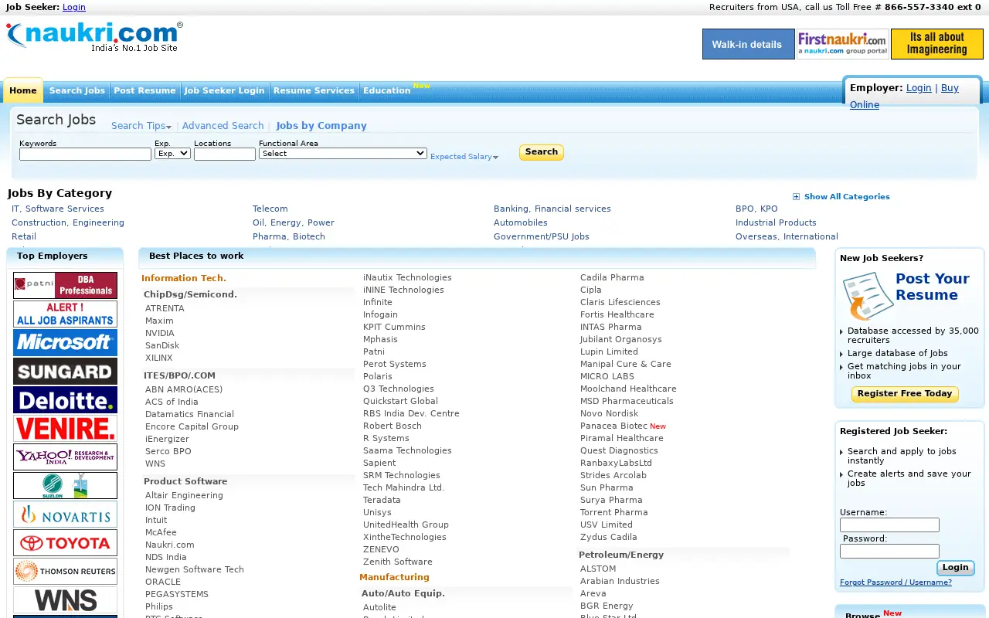Click the Register Free Today button
The image size is (989, 618).
coord(905,394)
